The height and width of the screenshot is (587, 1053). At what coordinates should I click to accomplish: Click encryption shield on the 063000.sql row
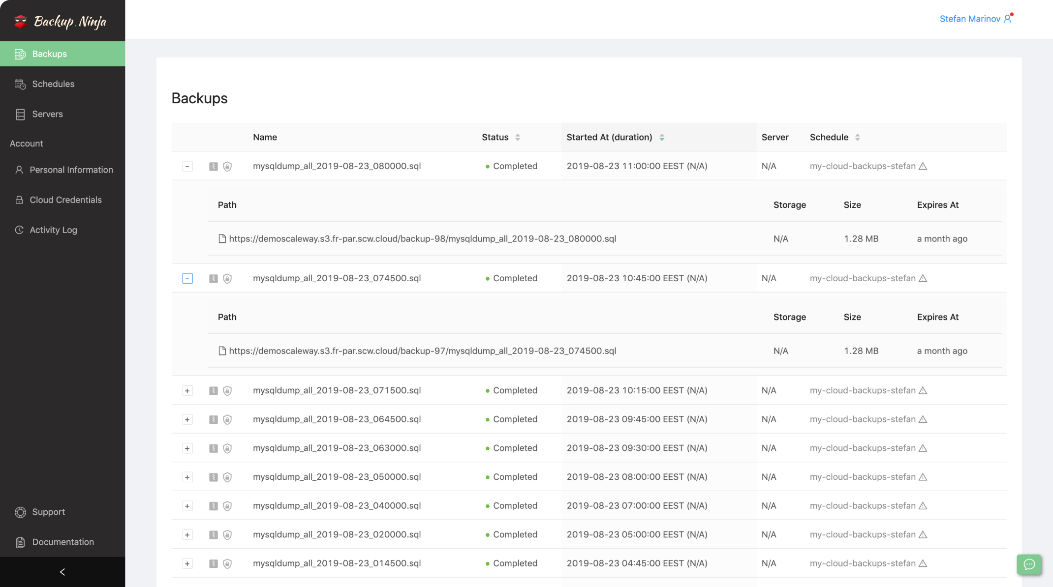point(227,448)
